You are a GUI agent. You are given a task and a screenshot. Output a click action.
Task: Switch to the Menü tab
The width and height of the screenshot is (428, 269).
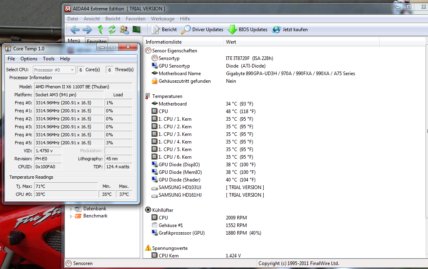[74, 40]
